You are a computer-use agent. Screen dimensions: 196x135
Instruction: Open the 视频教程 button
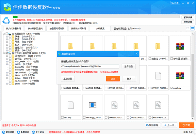pyautogui.click(x=152, y=125)
